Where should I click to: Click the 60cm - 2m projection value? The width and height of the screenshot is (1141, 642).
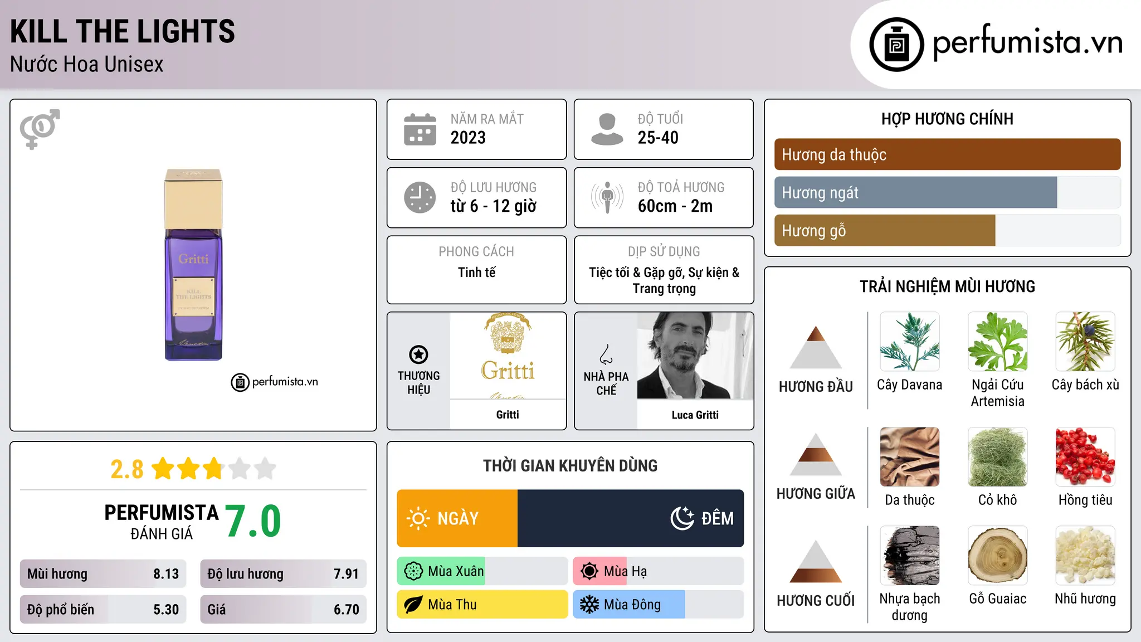point(675,206)
